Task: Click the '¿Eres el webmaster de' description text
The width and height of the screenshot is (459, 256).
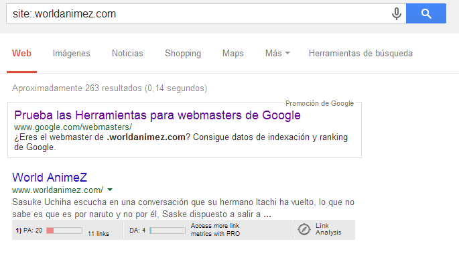Action: (x=181, y=142)
